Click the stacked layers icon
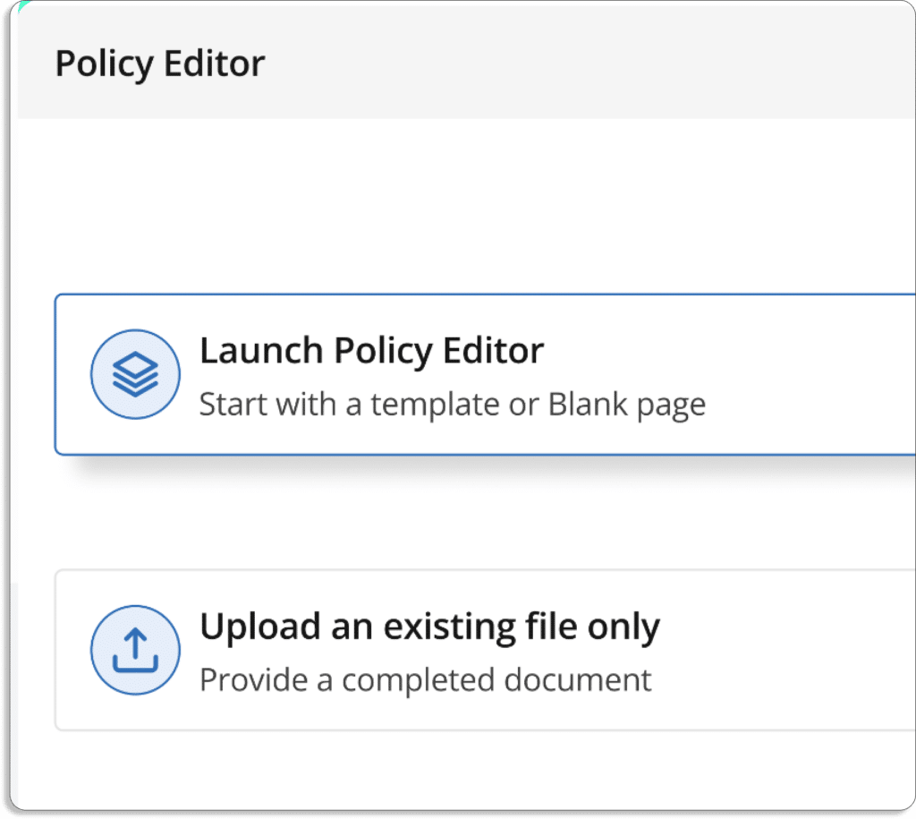The width and height of the screenshot is (916, 819). click(x=136, y=374)
